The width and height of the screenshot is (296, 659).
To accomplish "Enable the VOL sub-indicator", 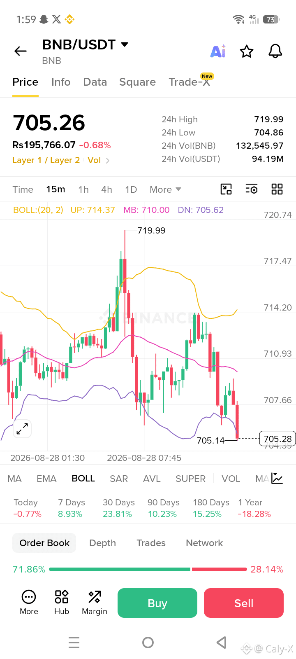I will point(231,479).
